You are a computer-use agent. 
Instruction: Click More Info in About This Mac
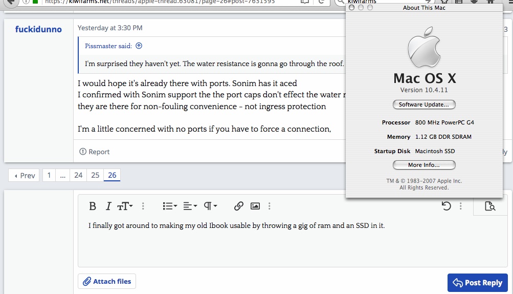point(424,165)
